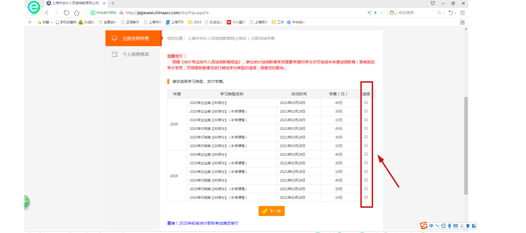This screenshot has height=233, width=526.
Task: Check the 2019年企业类【60学分】 checkbox
Action: click(366, 163)
